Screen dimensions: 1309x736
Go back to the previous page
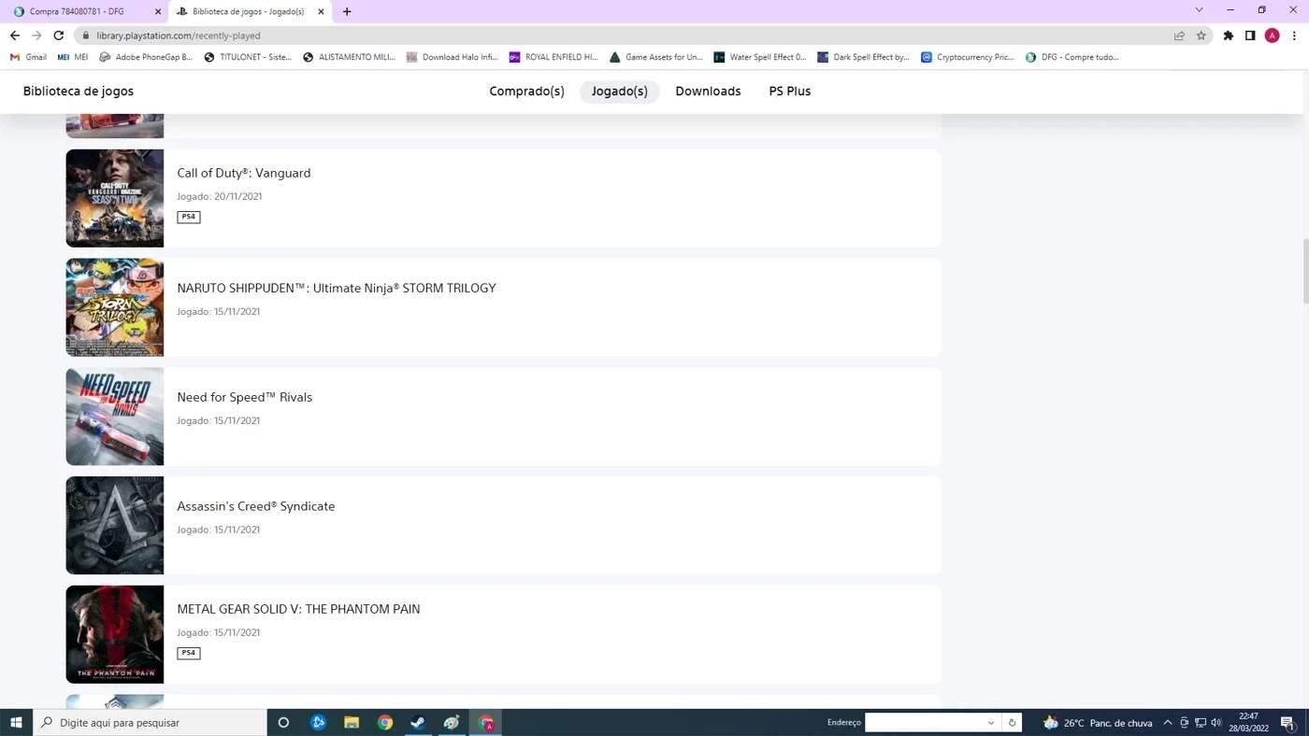(14, 35)
